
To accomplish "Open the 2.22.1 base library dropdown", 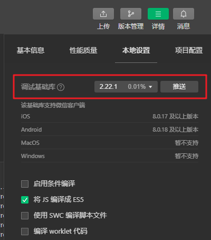I will 126,87.
